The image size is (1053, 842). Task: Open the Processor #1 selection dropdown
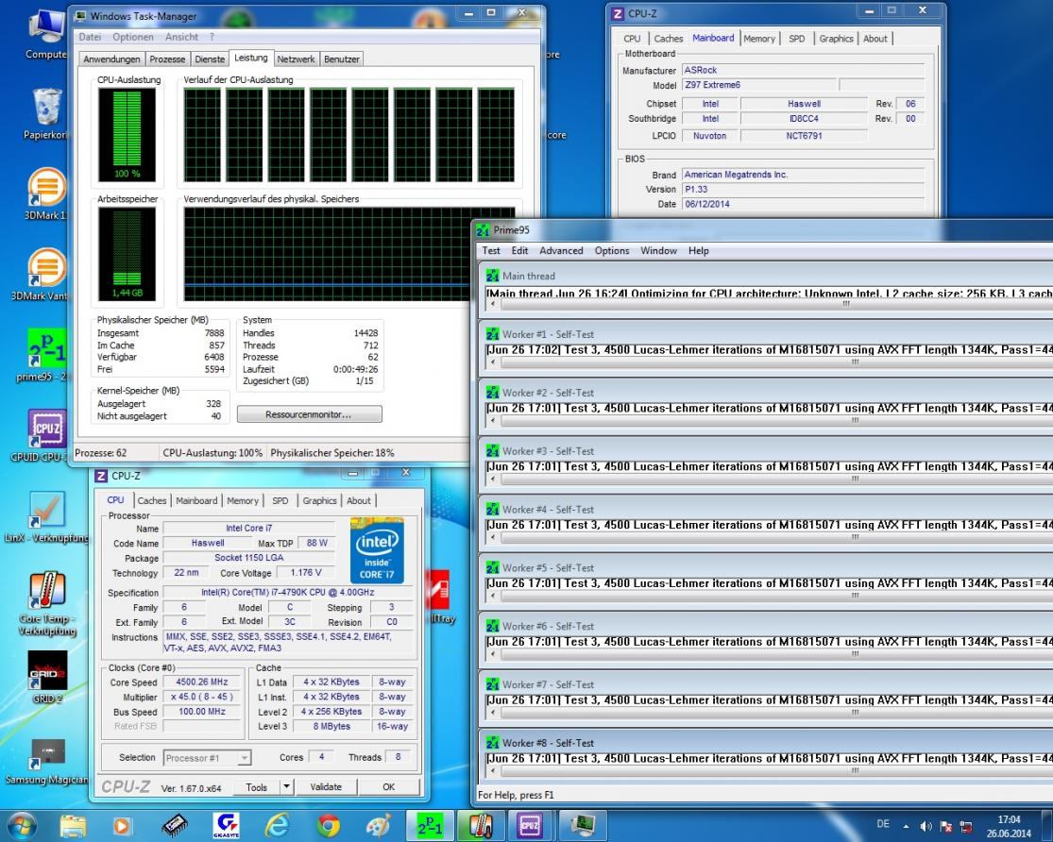[x=208, y=758]
